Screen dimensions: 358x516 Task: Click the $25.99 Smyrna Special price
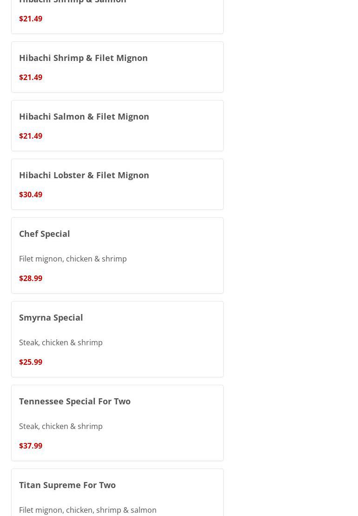[x=31, y=362]
